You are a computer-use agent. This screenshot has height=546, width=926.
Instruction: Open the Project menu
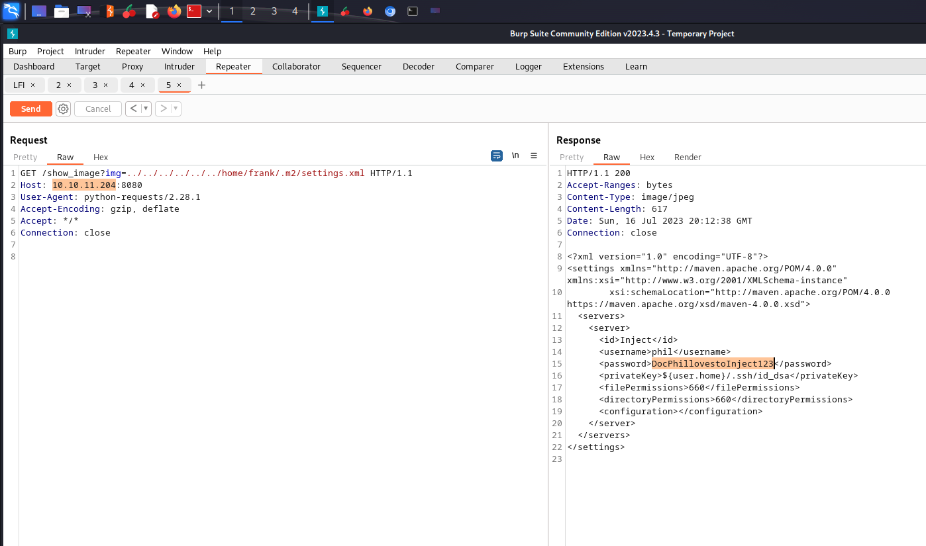point(50,51)
